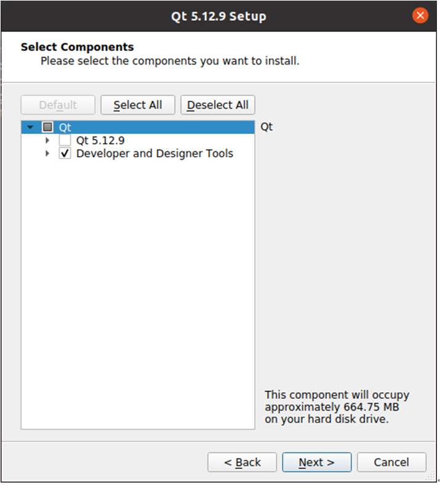
Task: Select the highlighted Qt root row
Action: click(138, 127)
